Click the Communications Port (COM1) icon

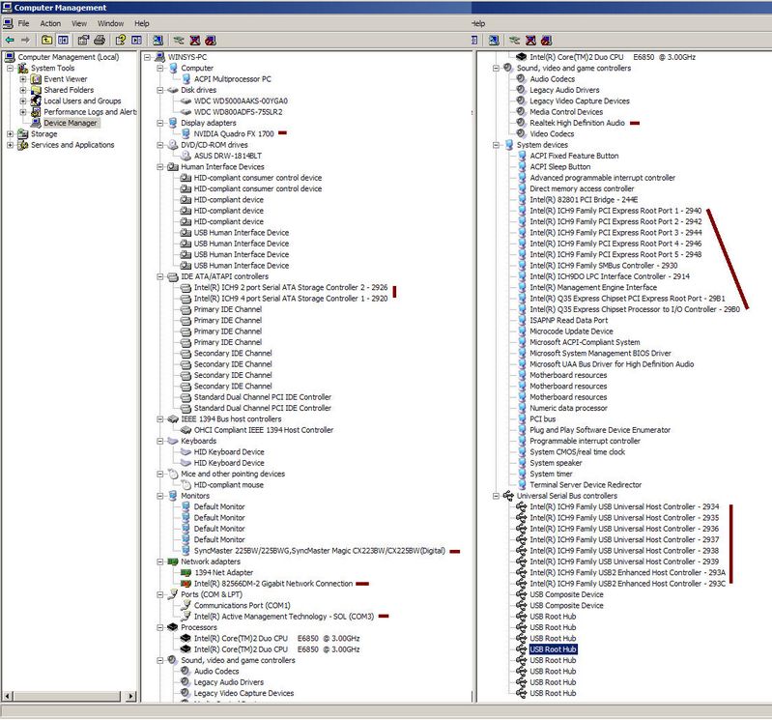[x=186, y=605]
